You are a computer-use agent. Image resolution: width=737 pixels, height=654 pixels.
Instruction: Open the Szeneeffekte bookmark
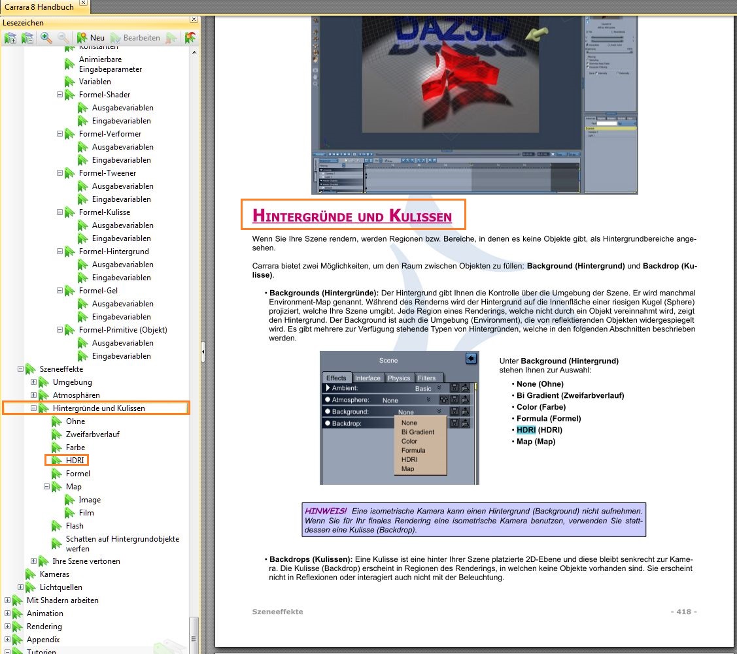(x=61, y=369)
